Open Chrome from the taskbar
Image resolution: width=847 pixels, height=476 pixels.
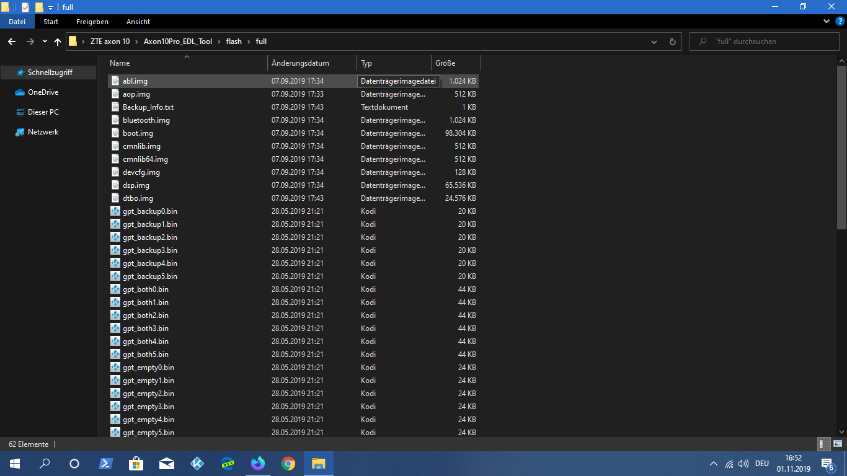[288, 464]
